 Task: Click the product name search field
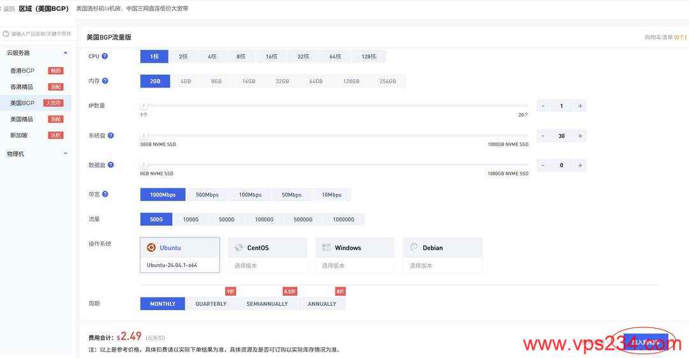click(x=40, y=34)
